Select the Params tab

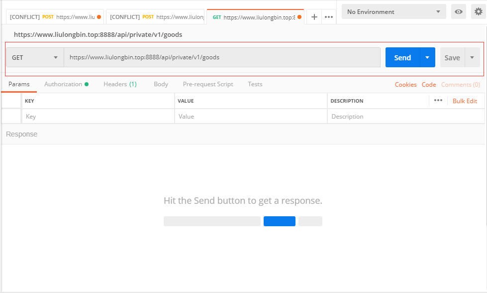pos(19,84)
